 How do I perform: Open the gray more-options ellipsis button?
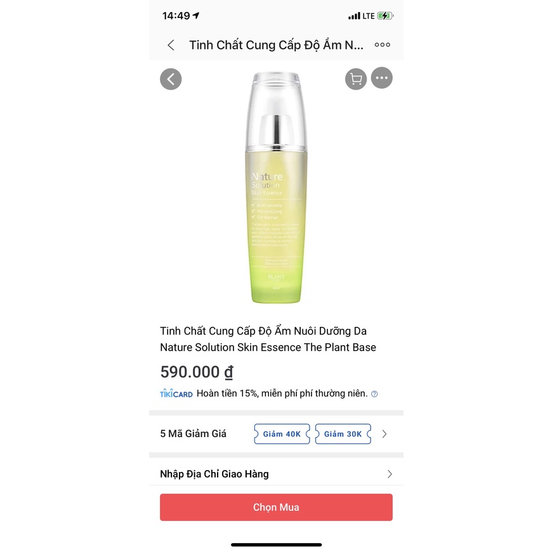[381, 78]
